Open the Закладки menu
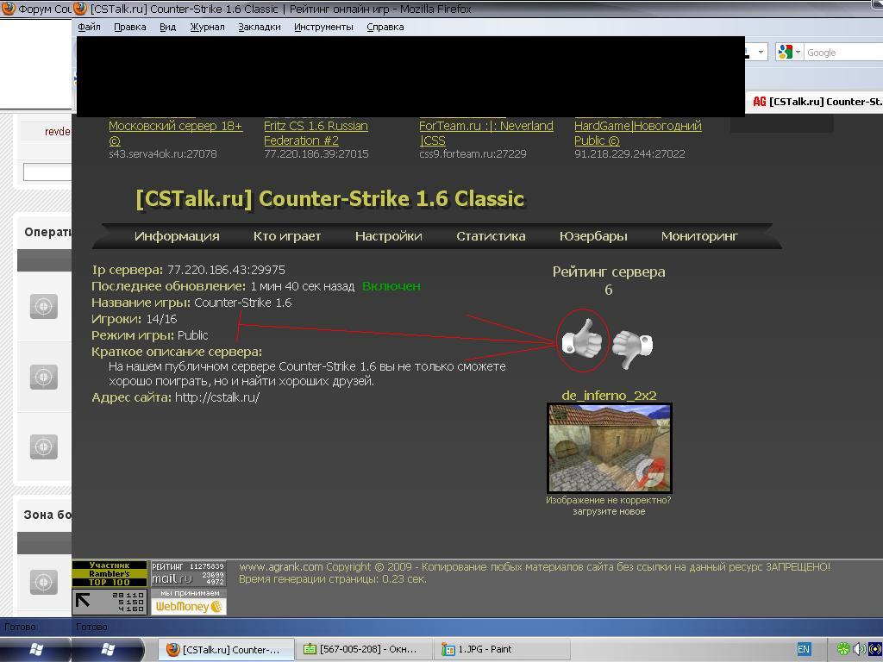The height and width of the screenshot is (662, 883). tap(259, 27)
